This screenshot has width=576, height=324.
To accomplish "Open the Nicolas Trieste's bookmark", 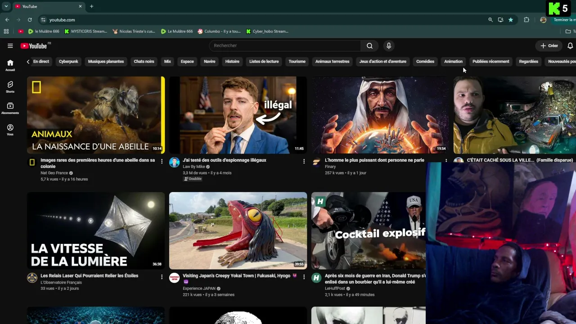I will pyautogui.click(x=134, y=31).
